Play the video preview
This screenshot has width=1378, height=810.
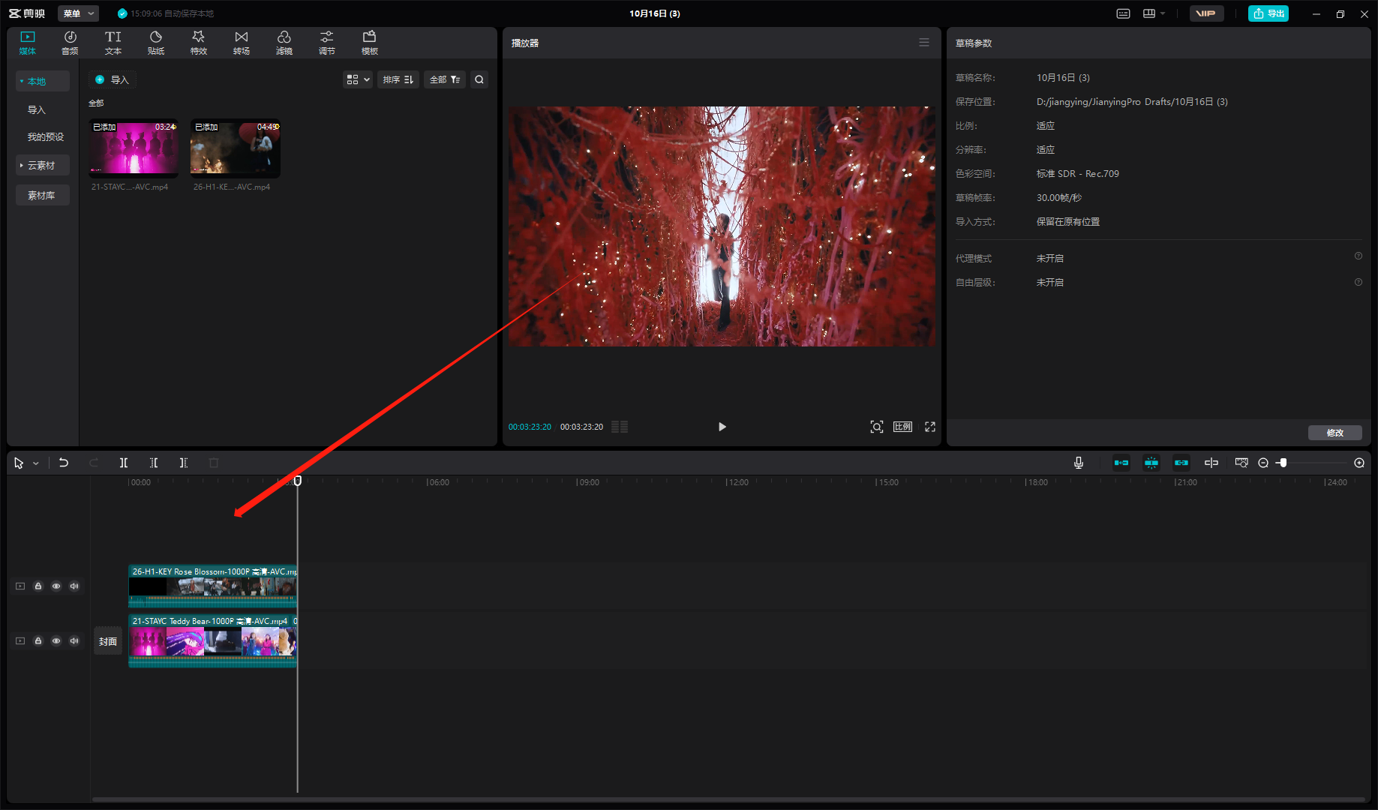click(x=722, y=427)
